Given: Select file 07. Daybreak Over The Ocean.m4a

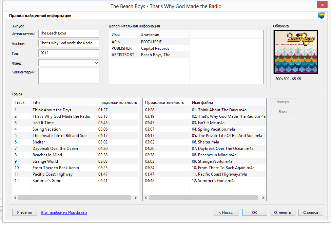Looking at the screenshot, I should pyautogui.click(x=204, y=149).
